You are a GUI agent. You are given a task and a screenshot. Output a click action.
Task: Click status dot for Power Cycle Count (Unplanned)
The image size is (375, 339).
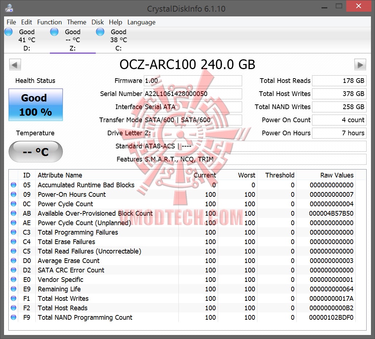[x=13, y=223]
